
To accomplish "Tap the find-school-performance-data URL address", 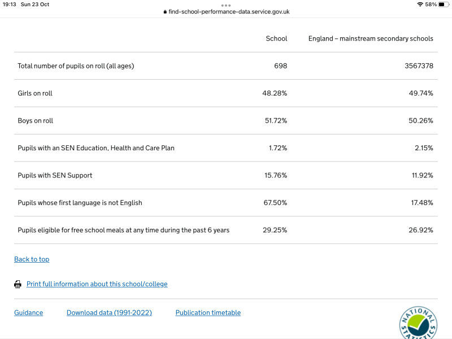I will [229, 12].
